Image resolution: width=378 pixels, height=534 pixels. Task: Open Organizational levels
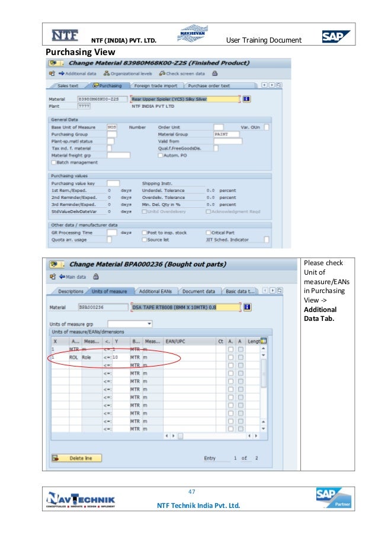128,73
